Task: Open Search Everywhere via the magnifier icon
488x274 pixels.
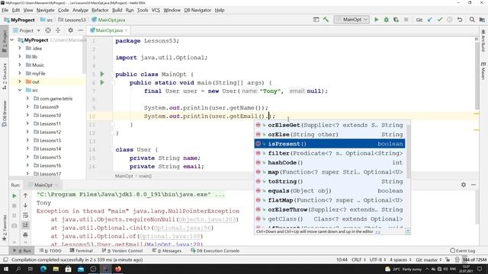Action: [472, 20]
